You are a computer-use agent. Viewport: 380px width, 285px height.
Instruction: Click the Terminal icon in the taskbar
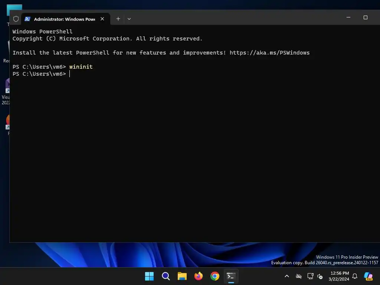click(231, 276)
